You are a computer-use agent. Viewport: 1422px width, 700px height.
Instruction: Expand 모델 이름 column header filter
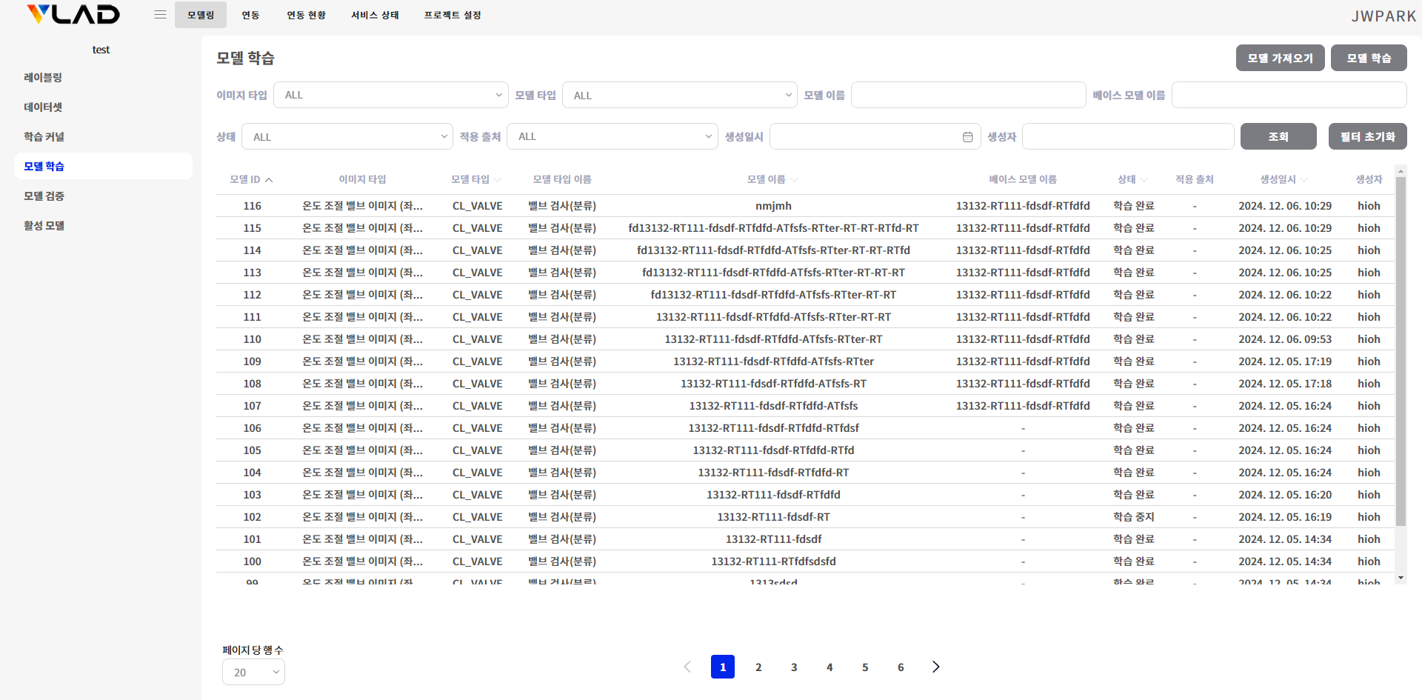coord(794,180)
